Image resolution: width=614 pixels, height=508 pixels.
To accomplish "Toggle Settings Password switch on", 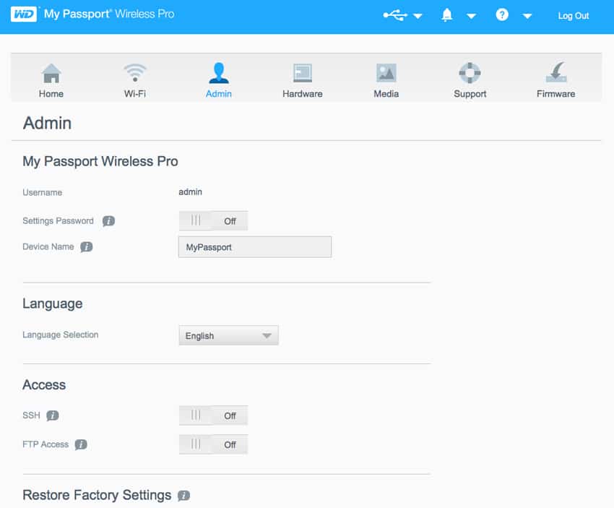I will tap(213, 221).
